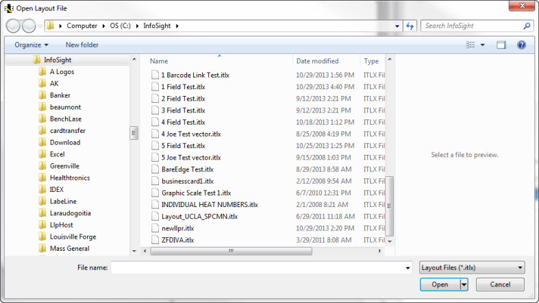The image size is (539, 303).
Task: Sort by the Type column header
Action: (373, 61)
